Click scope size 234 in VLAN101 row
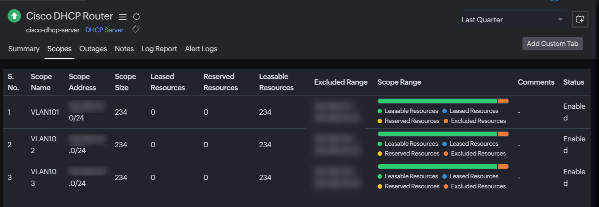This screenshot has height=207, width=599. coord(121,112)
